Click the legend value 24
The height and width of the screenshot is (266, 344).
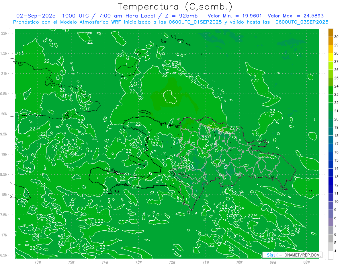click(337, 86)
